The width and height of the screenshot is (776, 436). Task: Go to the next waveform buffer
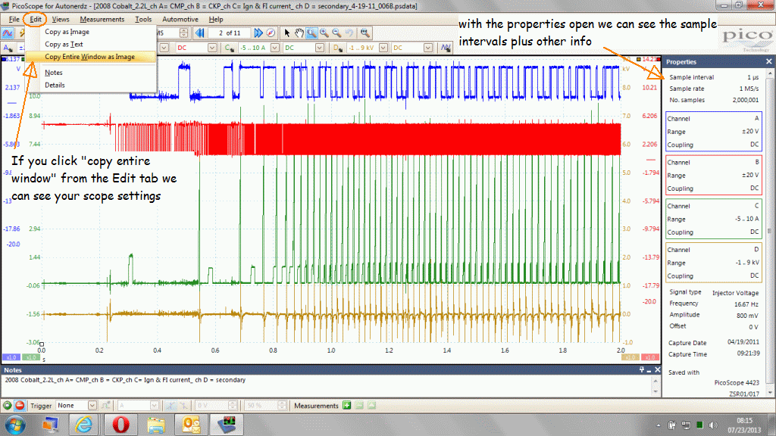click(x=258, y=33)
